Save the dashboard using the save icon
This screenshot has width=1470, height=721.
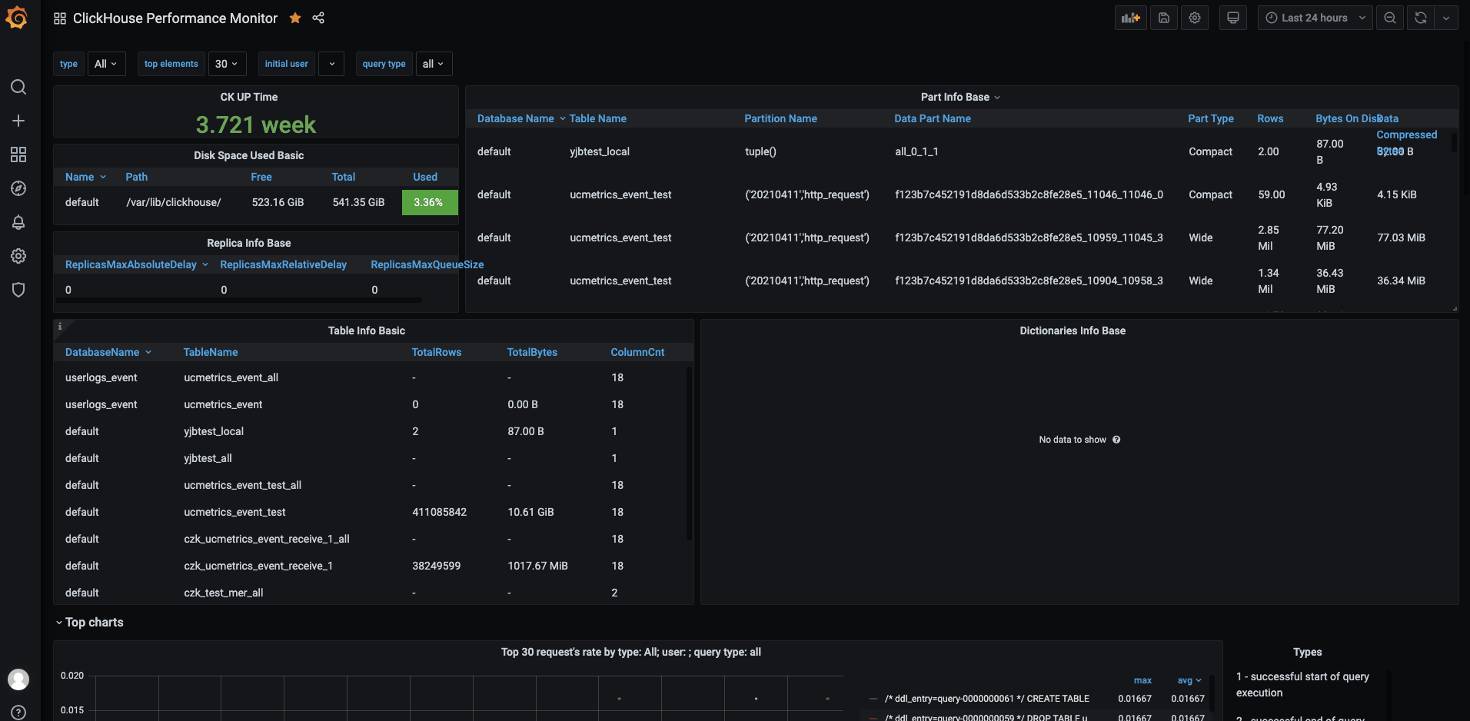point(1163,18)
